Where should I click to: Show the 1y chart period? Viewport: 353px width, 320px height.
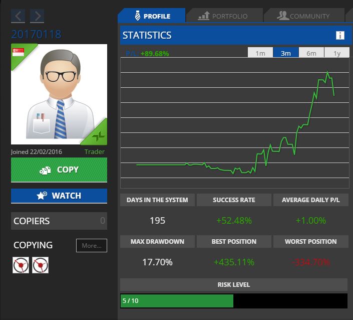tap(337, 53)
